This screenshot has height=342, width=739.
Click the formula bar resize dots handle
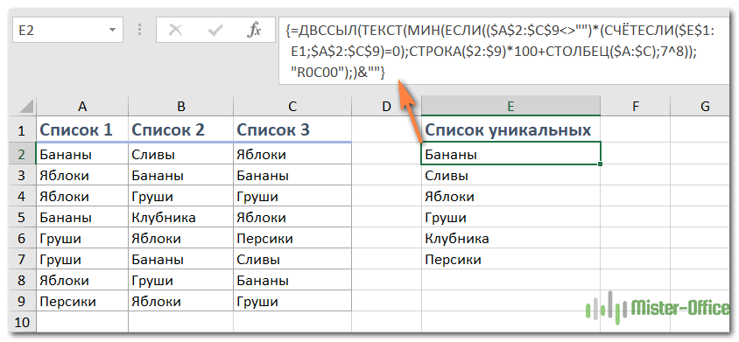(139, 31)
